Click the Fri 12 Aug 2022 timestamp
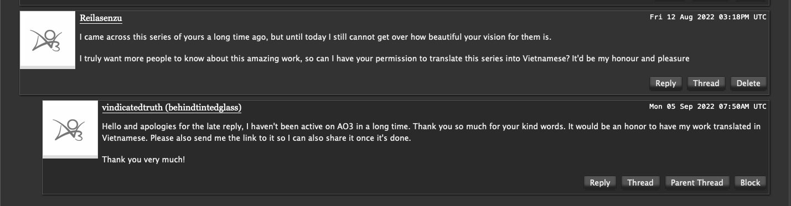 (x=708, y=17)
